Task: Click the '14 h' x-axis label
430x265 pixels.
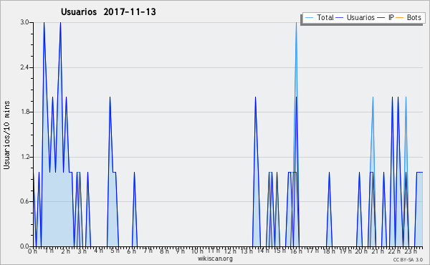Action: 263,251
